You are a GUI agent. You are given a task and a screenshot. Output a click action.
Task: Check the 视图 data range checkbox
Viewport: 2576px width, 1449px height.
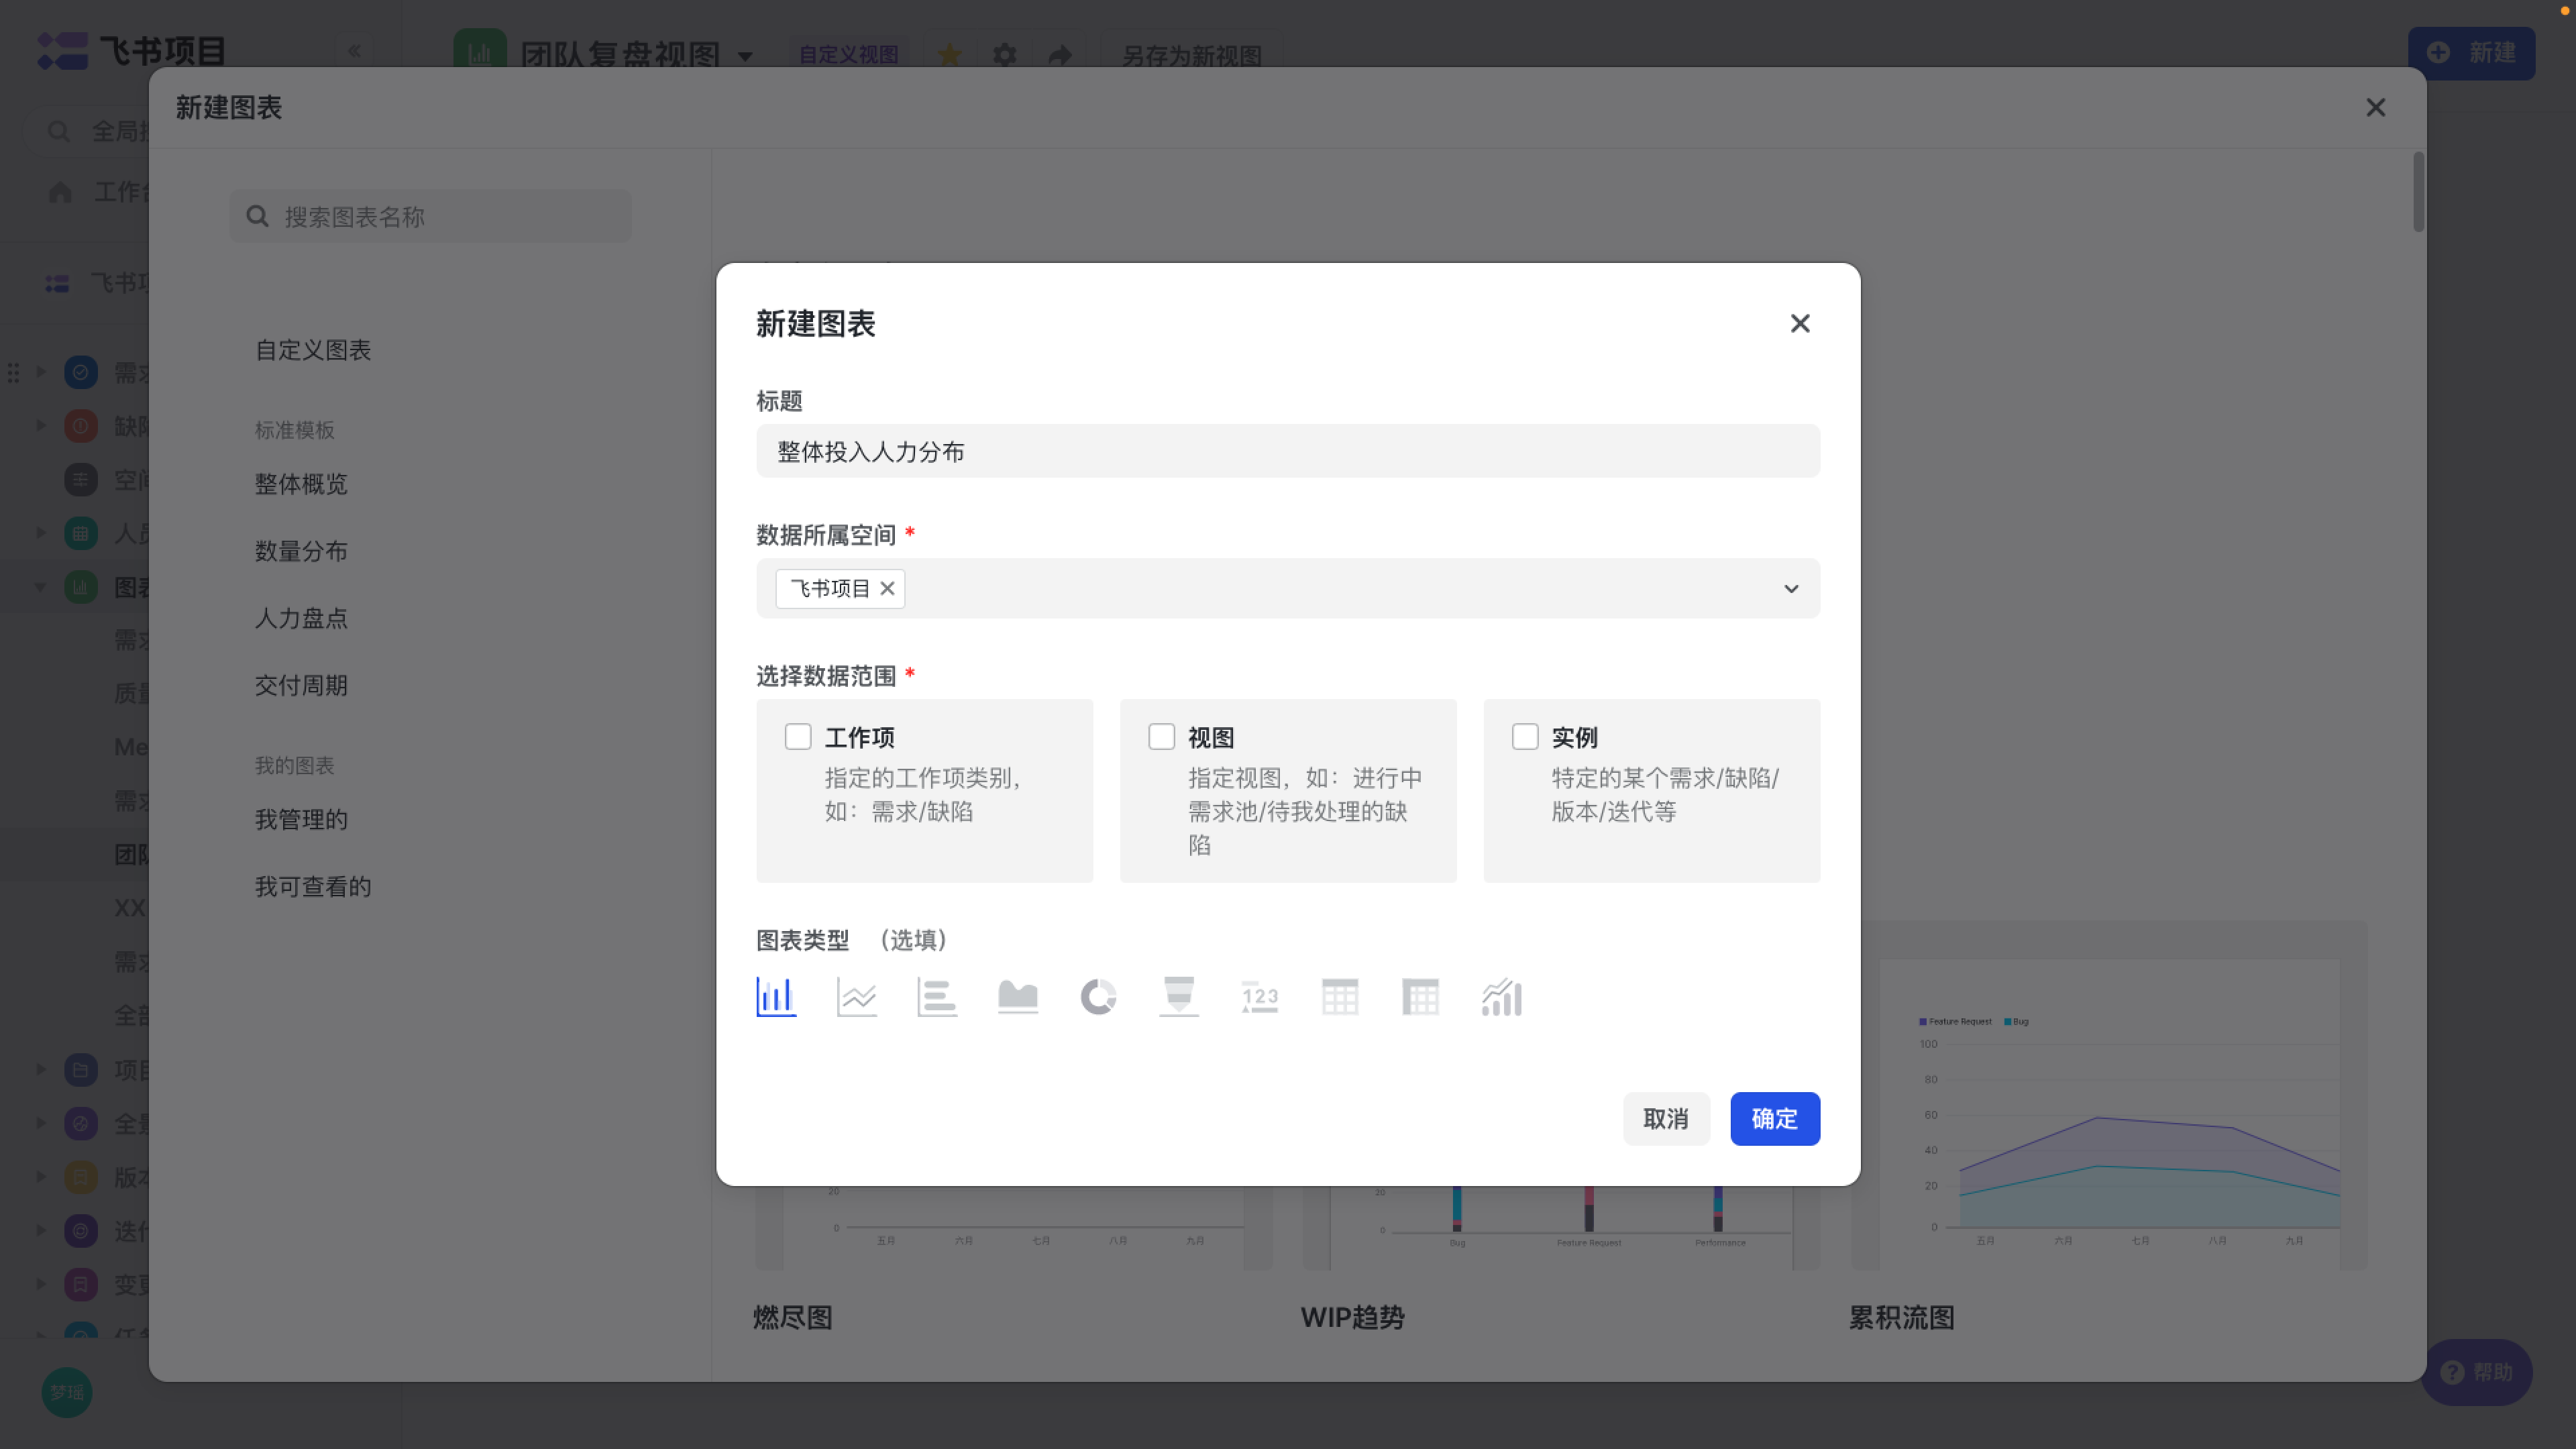pyautogui.click(x=1161, y=737)
